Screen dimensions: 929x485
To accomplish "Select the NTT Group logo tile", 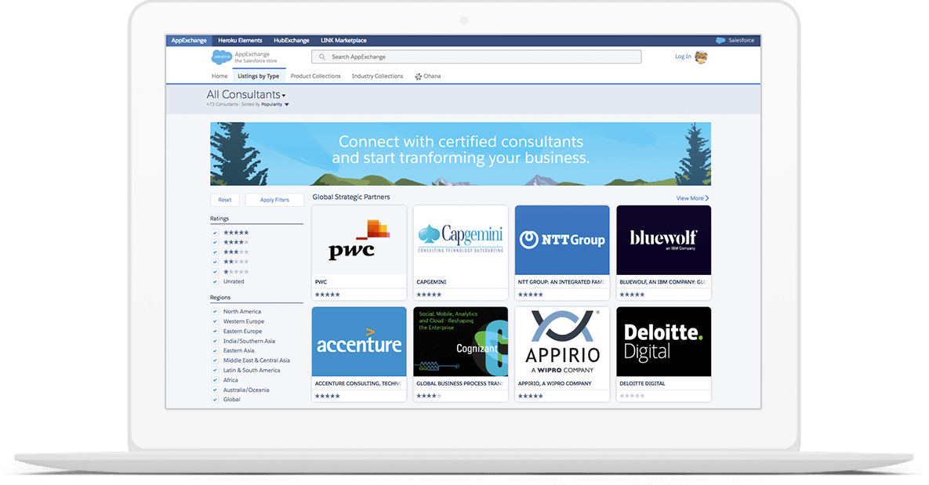I will (x=562, y=241).
